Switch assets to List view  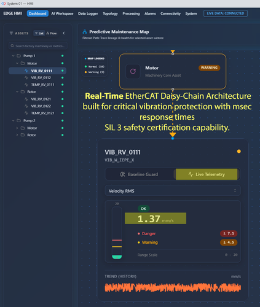click(39, 33)
